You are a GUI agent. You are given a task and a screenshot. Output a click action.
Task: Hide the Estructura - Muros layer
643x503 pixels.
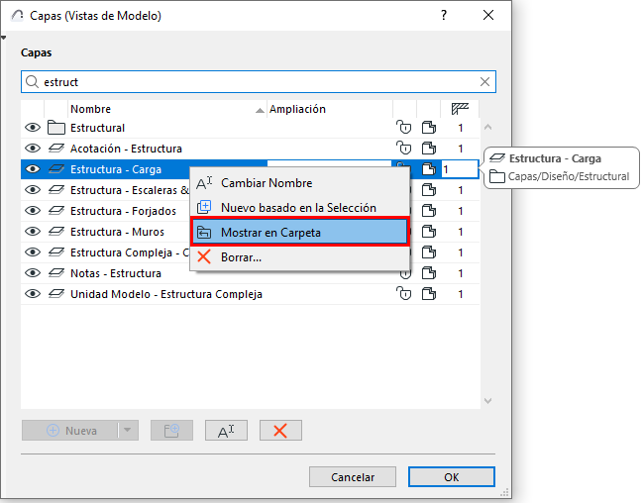(x=33, y=232)
